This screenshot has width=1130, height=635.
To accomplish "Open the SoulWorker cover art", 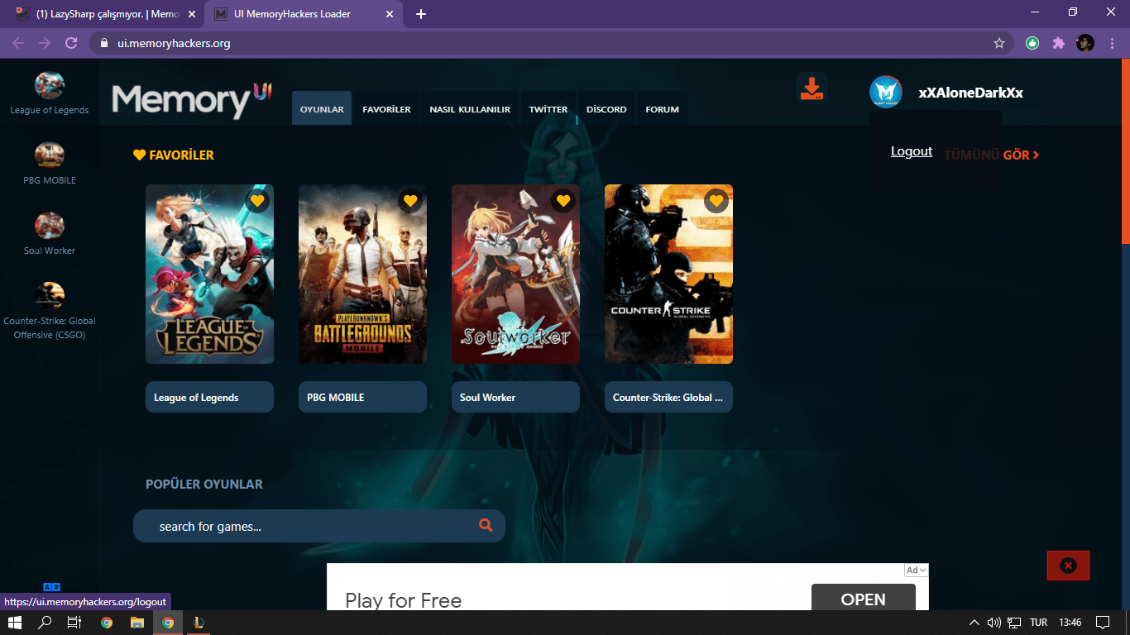I will (515, 274).
